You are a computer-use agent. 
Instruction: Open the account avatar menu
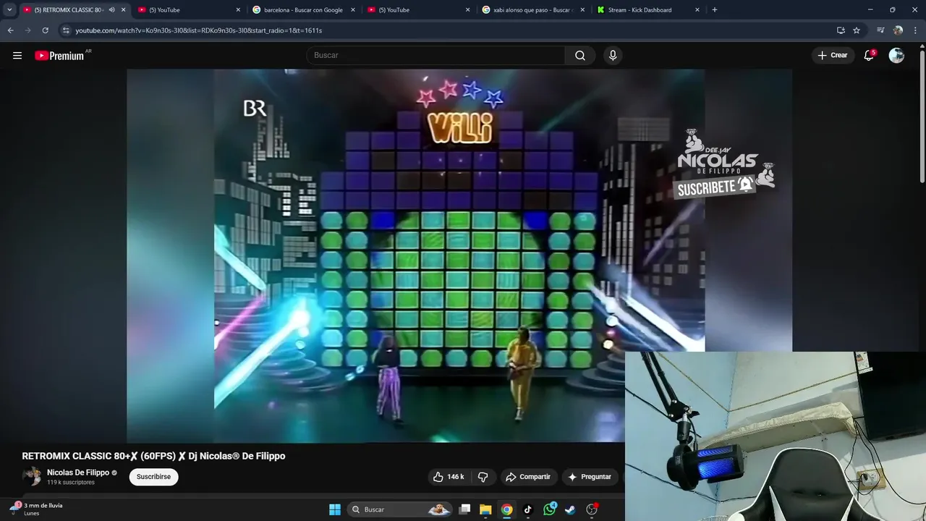pyautogui.click(x=896, y=56)
